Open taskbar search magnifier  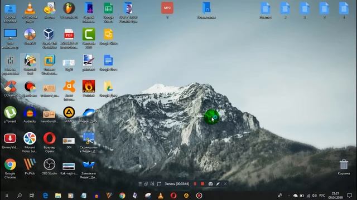point(20,195)
